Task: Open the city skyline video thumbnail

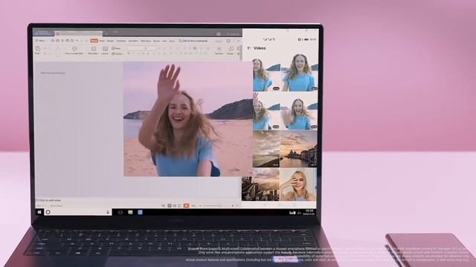Action: coord(260,185)
